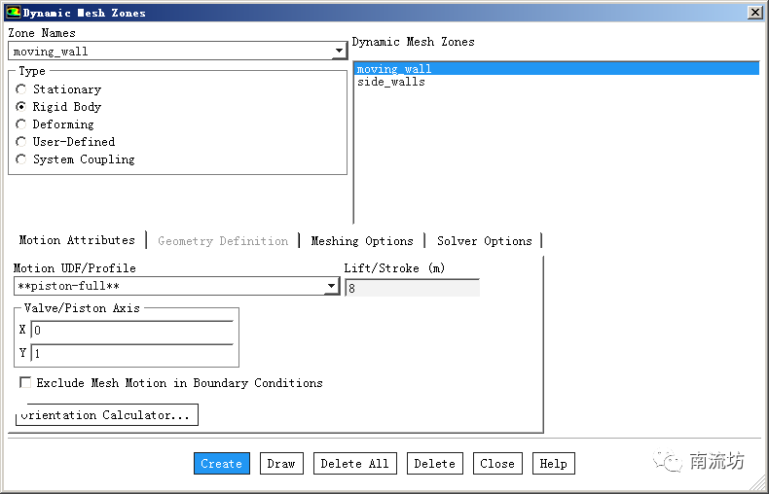Click the Close button

pos(497,463)
